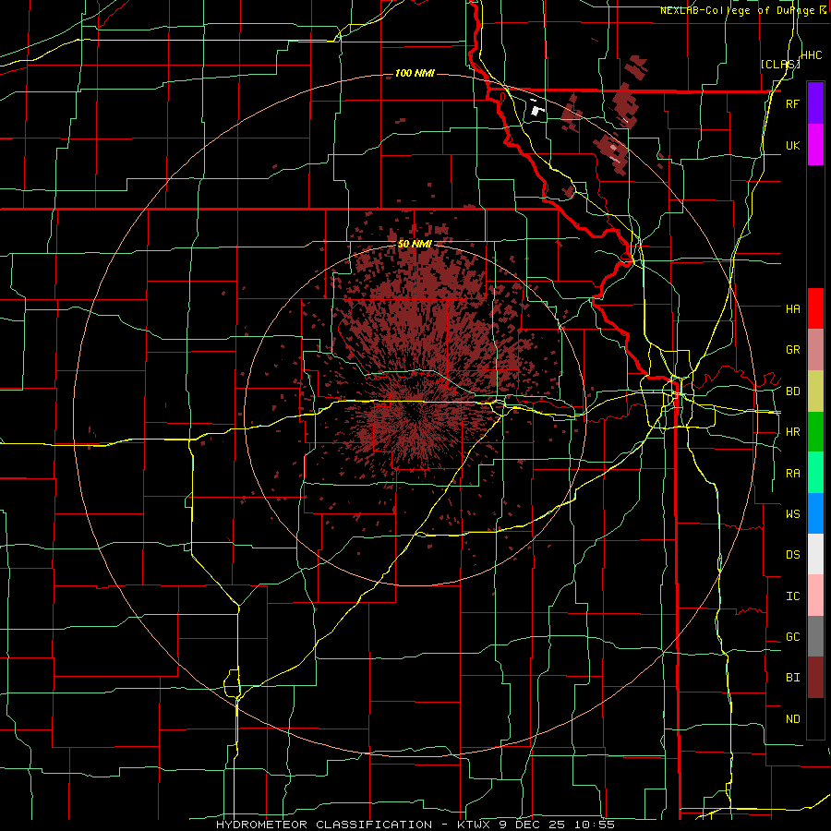This screenshot has height=831, width=831.
Task: Click the UK legend label
Action: click(792, 145)
